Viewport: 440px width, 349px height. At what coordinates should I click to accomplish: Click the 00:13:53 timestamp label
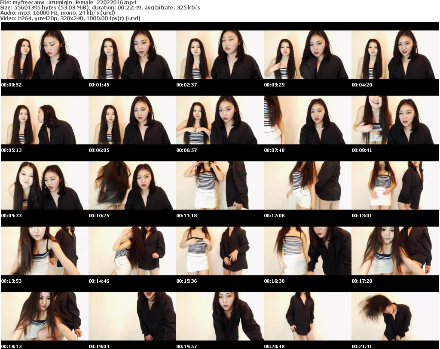click(x=12, y=281)
